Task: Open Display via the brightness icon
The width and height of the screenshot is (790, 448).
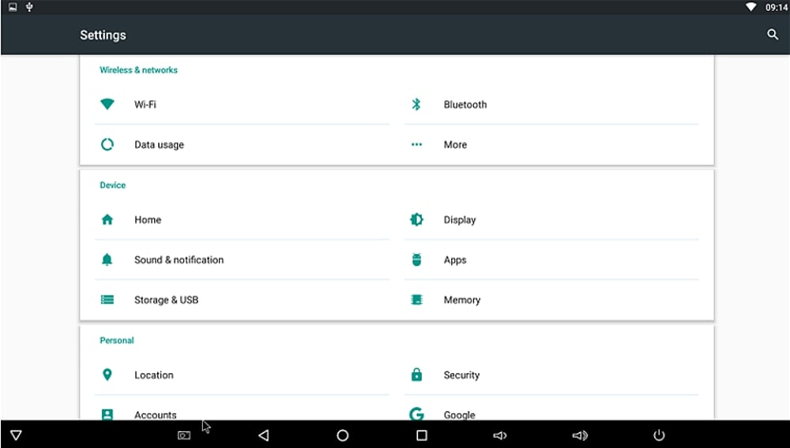Action: click(x=416, y=220)
